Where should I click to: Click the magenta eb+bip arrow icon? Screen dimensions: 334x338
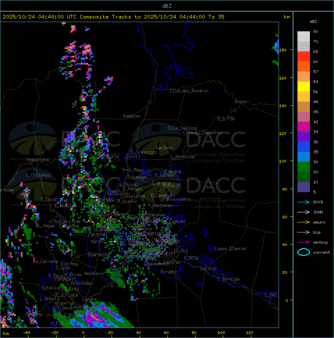coord(303,242)
